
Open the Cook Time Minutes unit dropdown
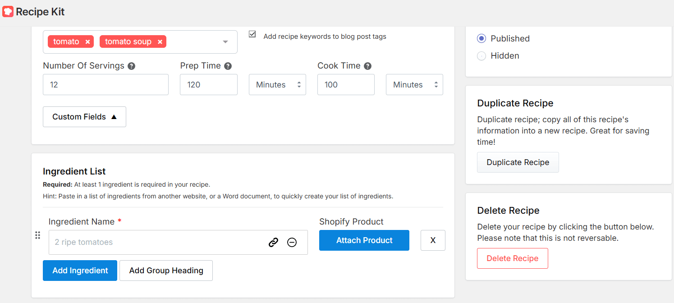pyautogui.click(x=414, y=85)
